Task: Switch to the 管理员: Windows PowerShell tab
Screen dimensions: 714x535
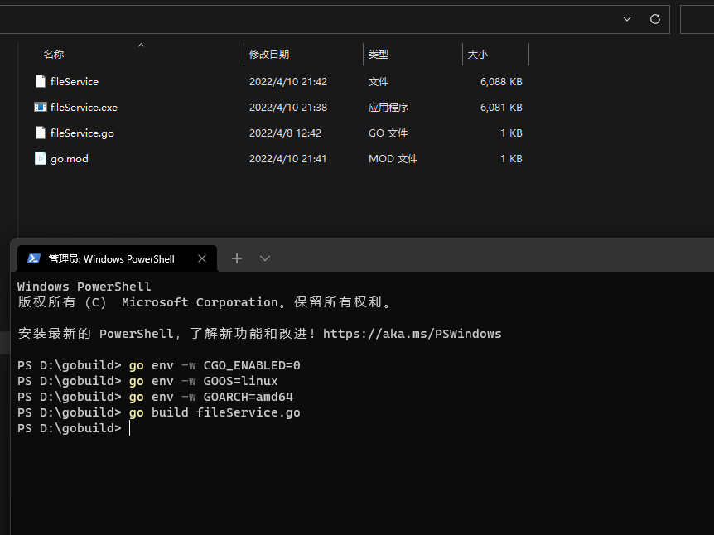Action: point(117,258)
